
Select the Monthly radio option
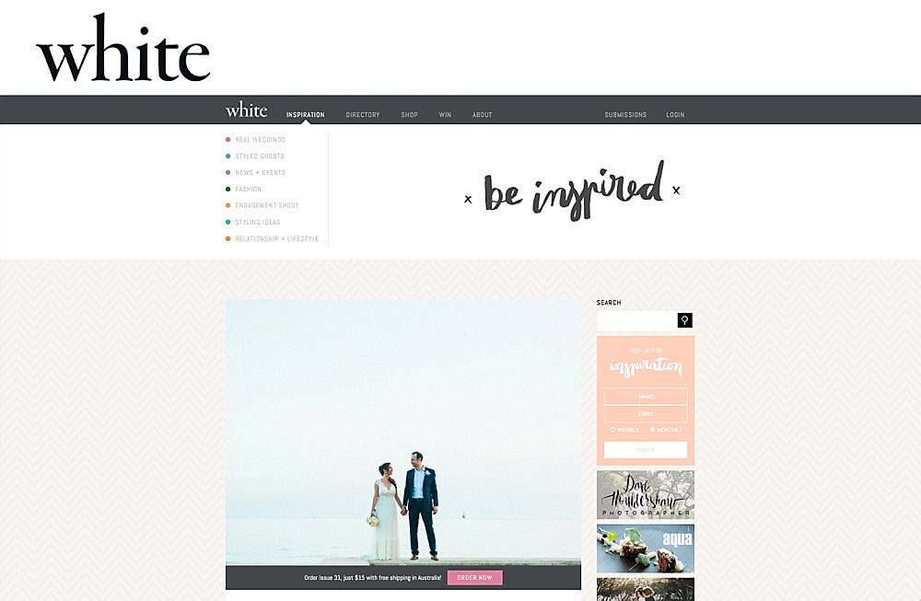click(x=652, y=430)
